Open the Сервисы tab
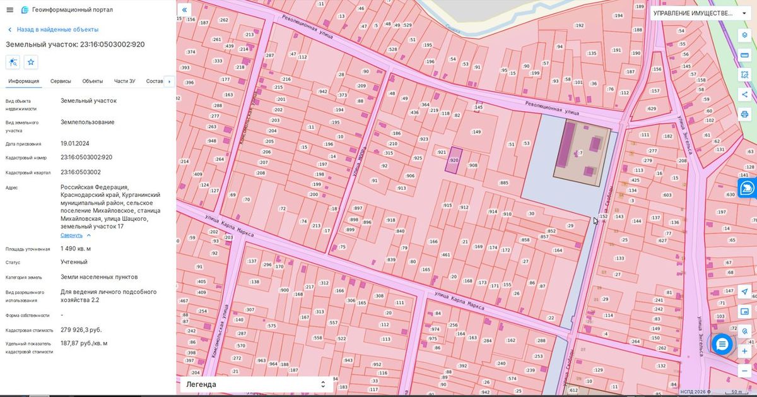The height and width of the screenshot is (397, 757). (61, 81)
